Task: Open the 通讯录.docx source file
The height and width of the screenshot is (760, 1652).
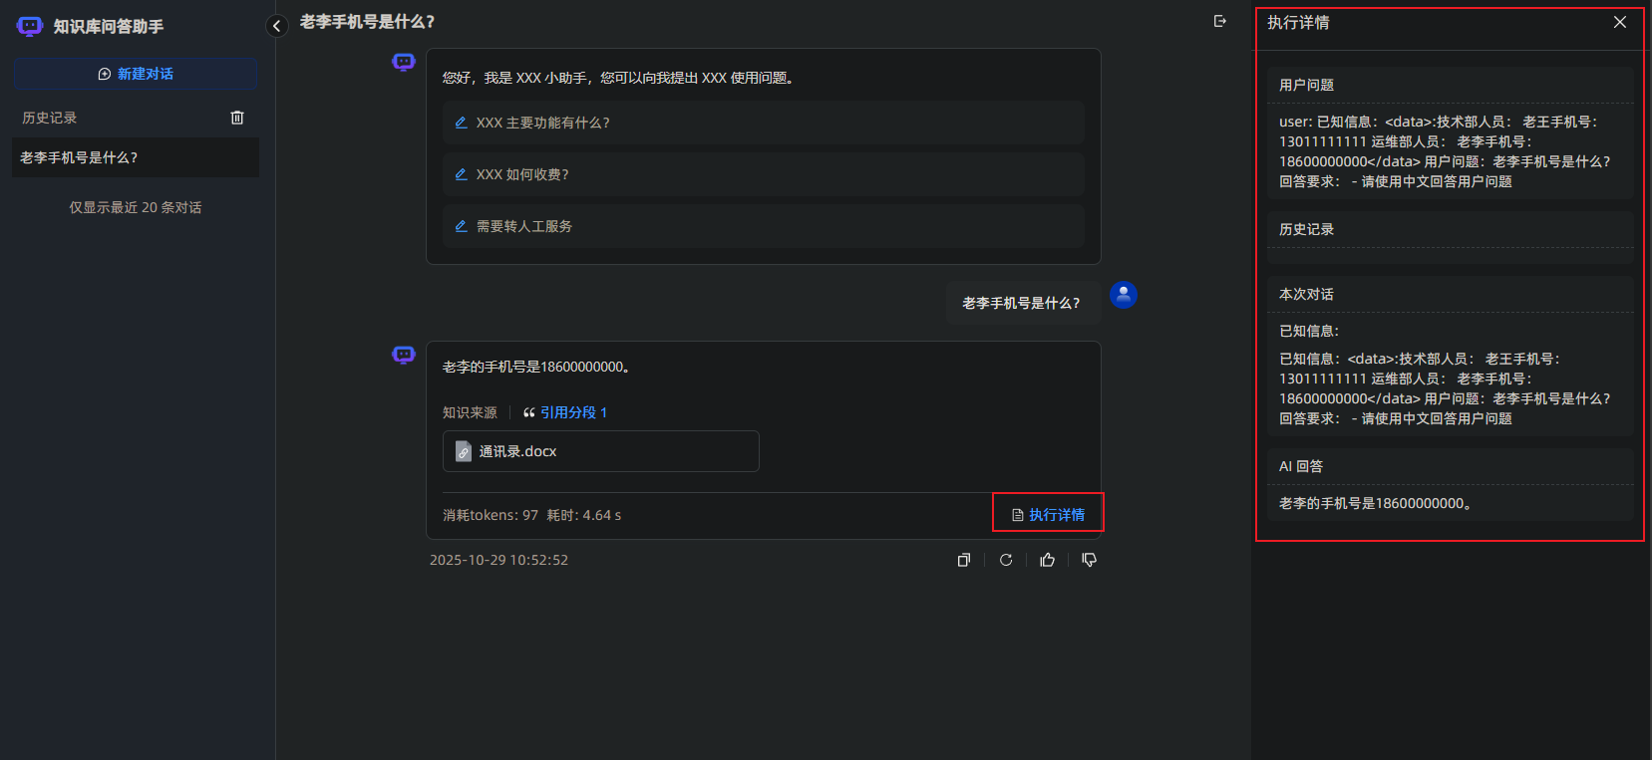Action: [x=601, y=451]
